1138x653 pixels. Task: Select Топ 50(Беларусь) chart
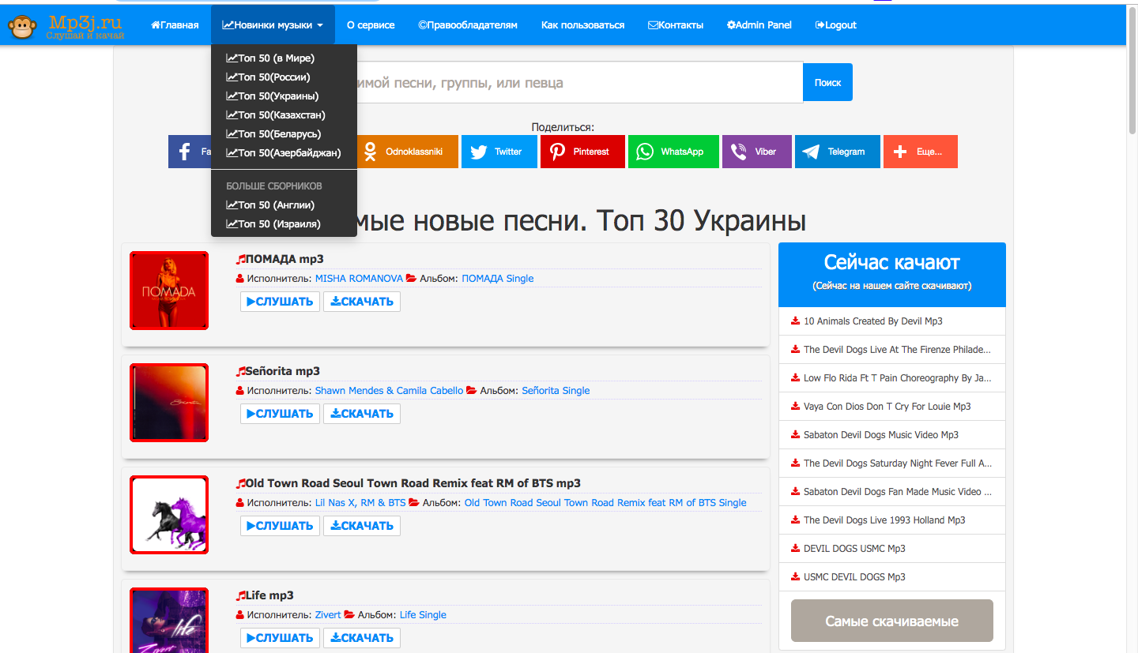point(273,134)
